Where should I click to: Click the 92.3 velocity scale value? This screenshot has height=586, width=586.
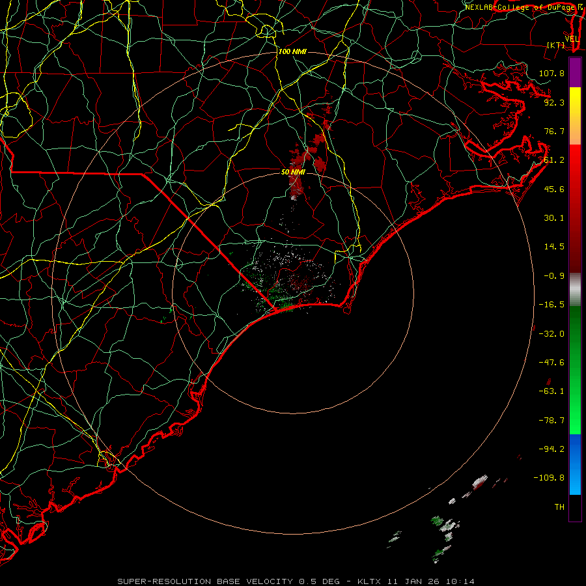[554, 102]
